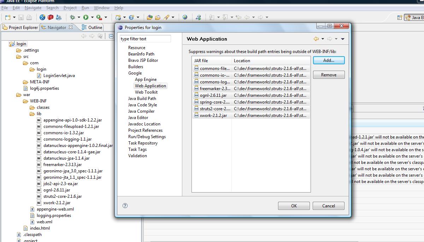The image size is (424, 242).
Task: Click the Add button in Web Application properties
Action: (328, 60)
